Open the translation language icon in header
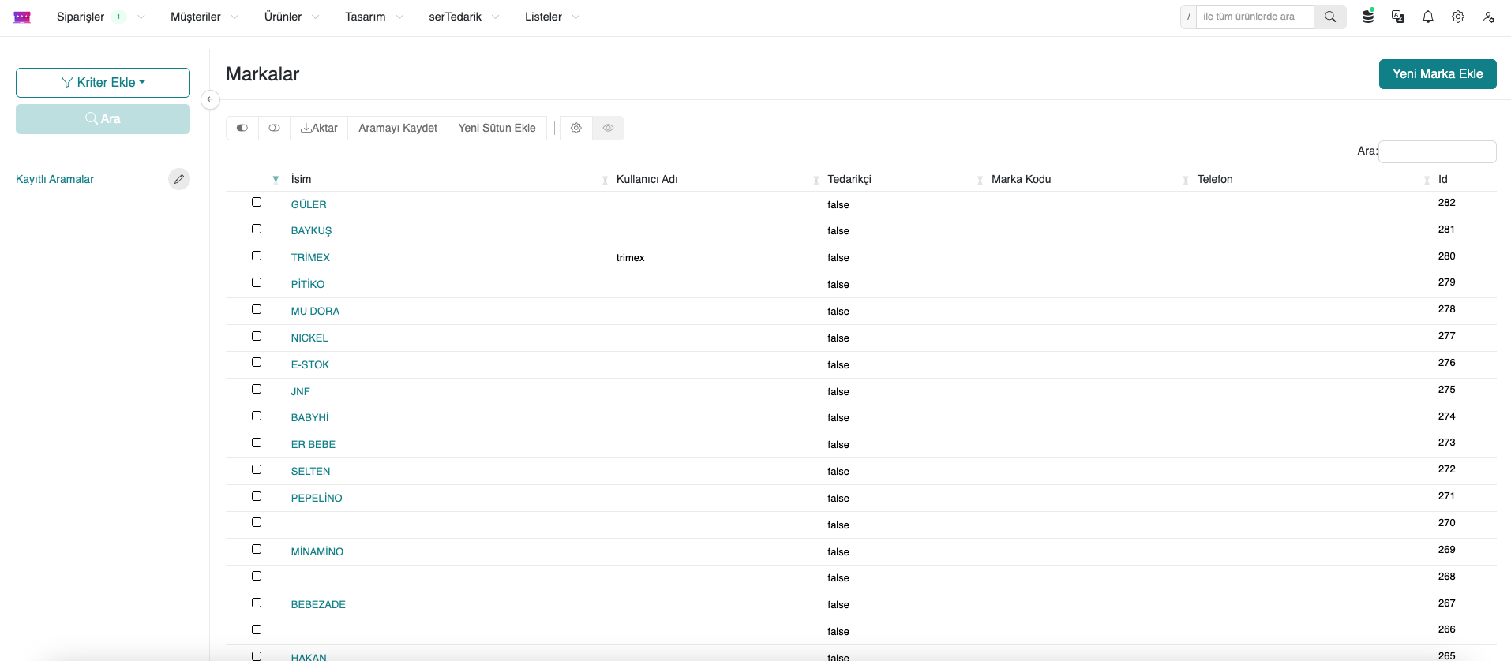 pyautogui.click(x=1398, y=17)
